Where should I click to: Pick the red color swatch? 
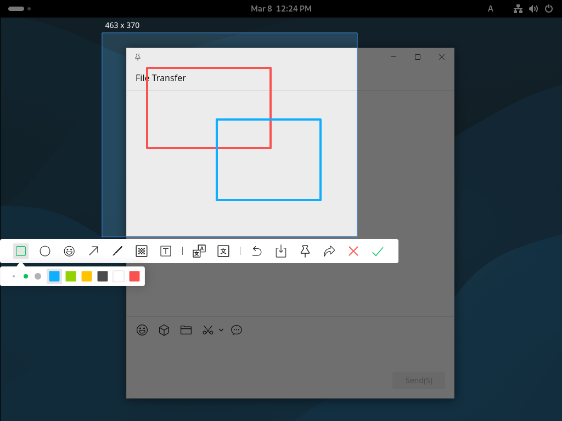[134, 276]
